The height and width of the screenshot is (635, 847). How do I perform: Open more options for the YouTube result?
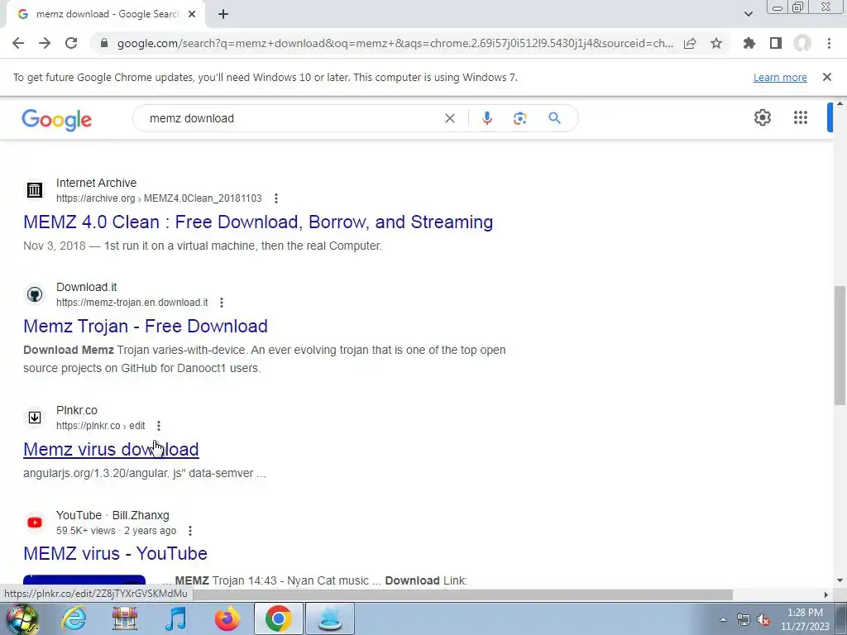(x=189, y=531)
